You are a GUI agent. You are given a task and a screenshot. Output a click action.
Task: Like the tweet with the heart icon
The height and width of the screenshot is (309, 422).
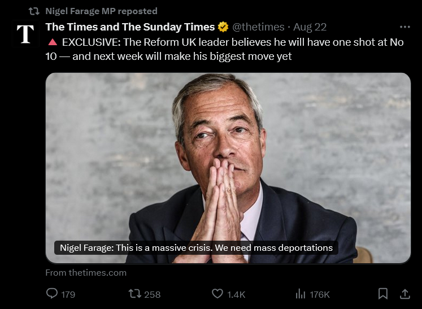pyautogui.click(x=217, y=294)
